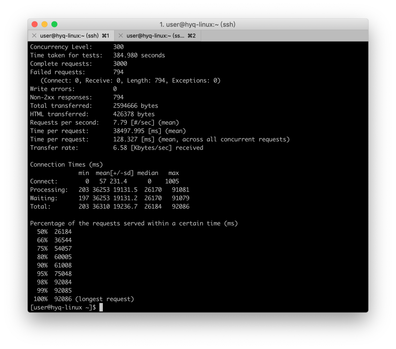Close the second user@hyq-linux ssh tab
Image resolution: width=396 pixels, height=349 pixels.
click(120, 36)
